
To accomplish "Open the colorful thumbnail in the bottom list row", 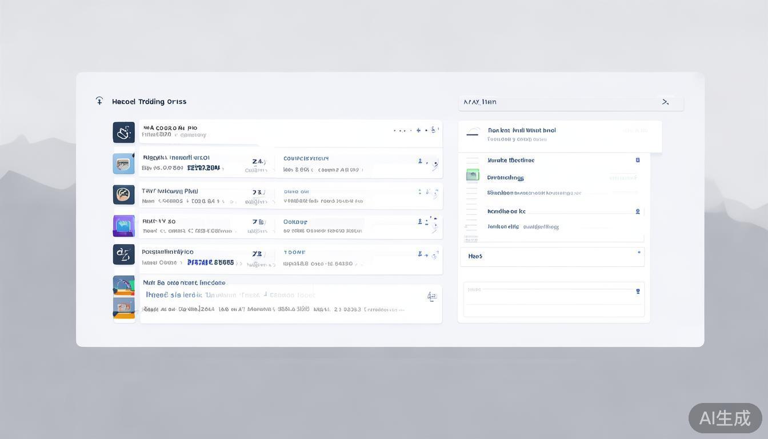I will (x=124, y=297).
